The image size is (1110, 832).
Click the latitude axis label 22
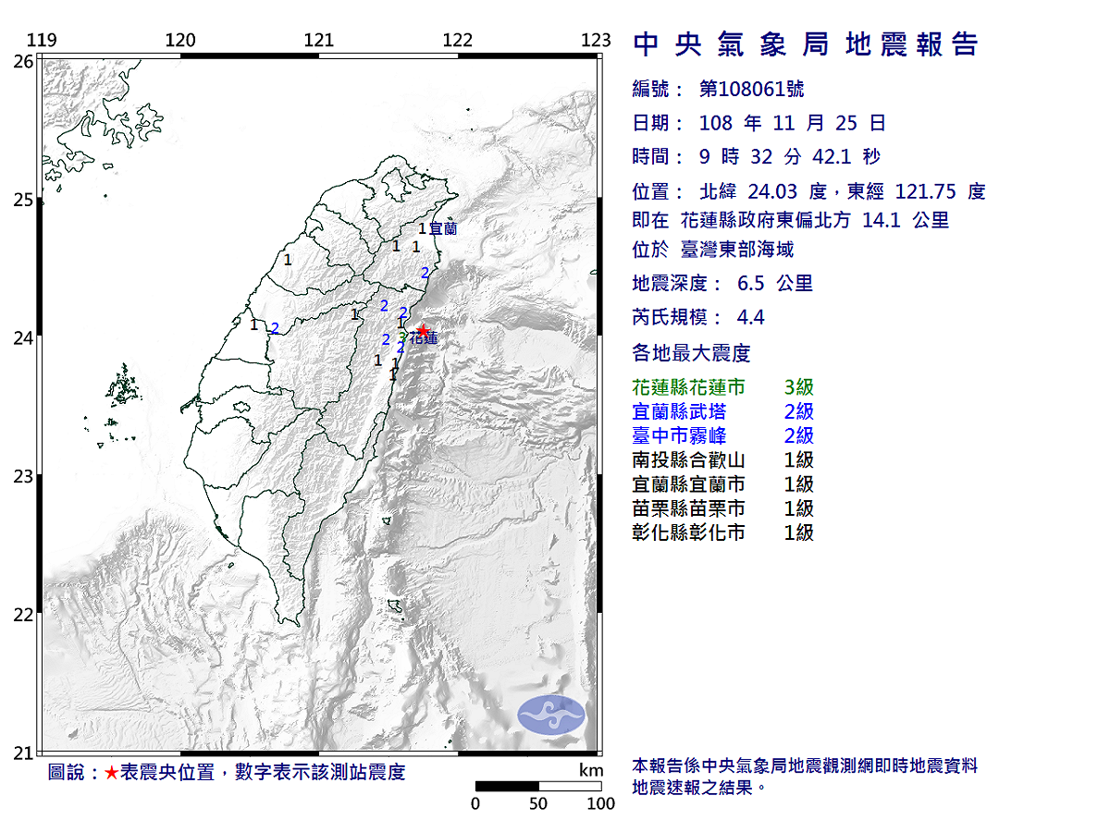coord(24,615)
